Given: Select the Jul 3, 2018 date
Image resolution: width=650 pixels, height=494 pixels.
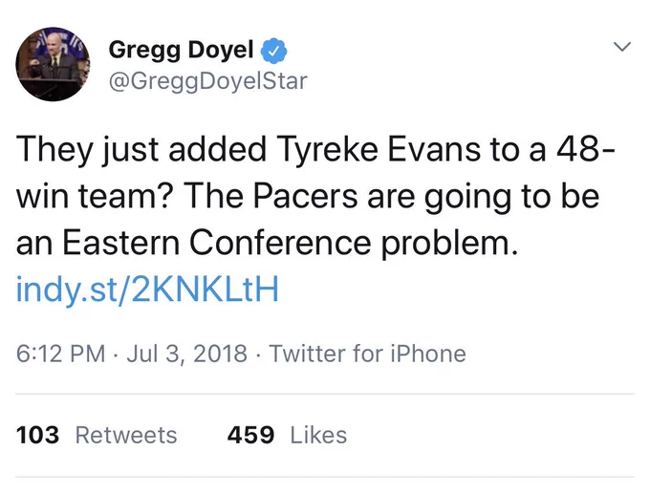Looking at the screenshot, I should pos(186,354).
